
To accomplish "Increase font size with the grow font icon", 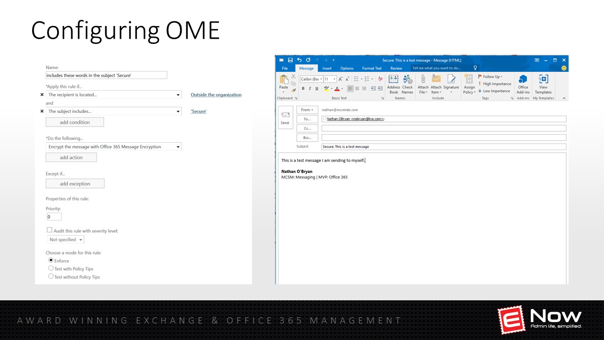I will [340, 79].
